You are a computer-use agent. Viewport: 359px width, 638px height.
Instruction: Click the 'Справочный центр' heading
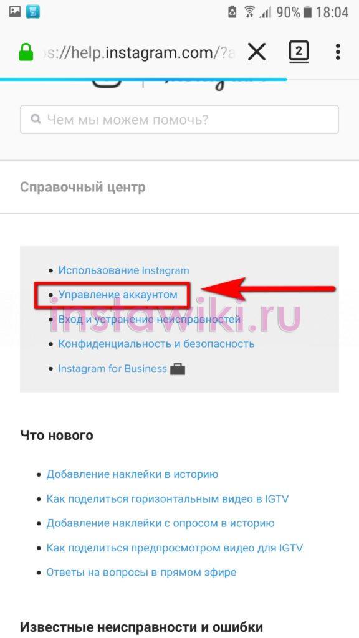(83, 187)
